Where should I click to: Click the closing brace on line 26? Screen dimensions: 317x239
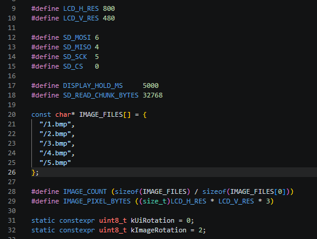tap(33, 173)
